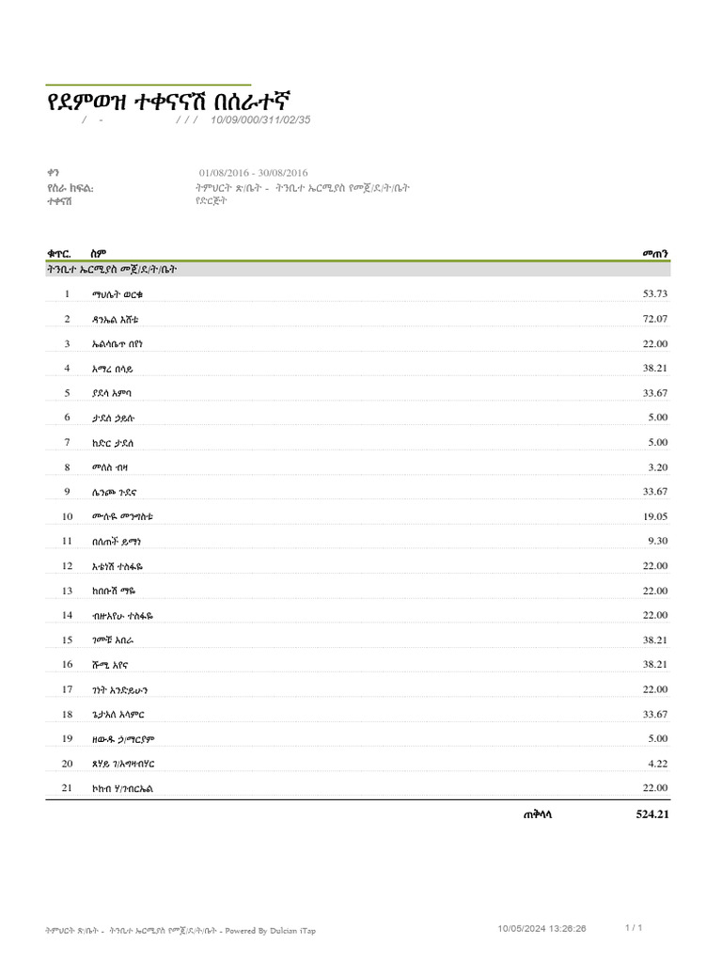
Task: Click the reference number 10/09/000/311/02/35
Action: click(260, 120)
